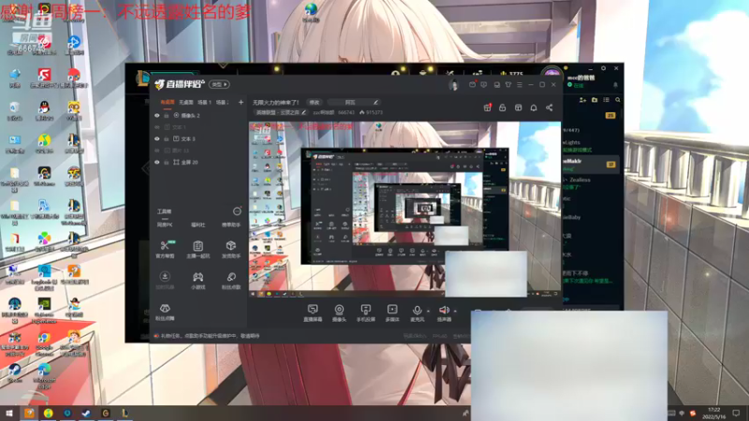The image size is (749, 421).
Task: Add a 手机投屏 phone cast source
Action: tap(366, 313)
